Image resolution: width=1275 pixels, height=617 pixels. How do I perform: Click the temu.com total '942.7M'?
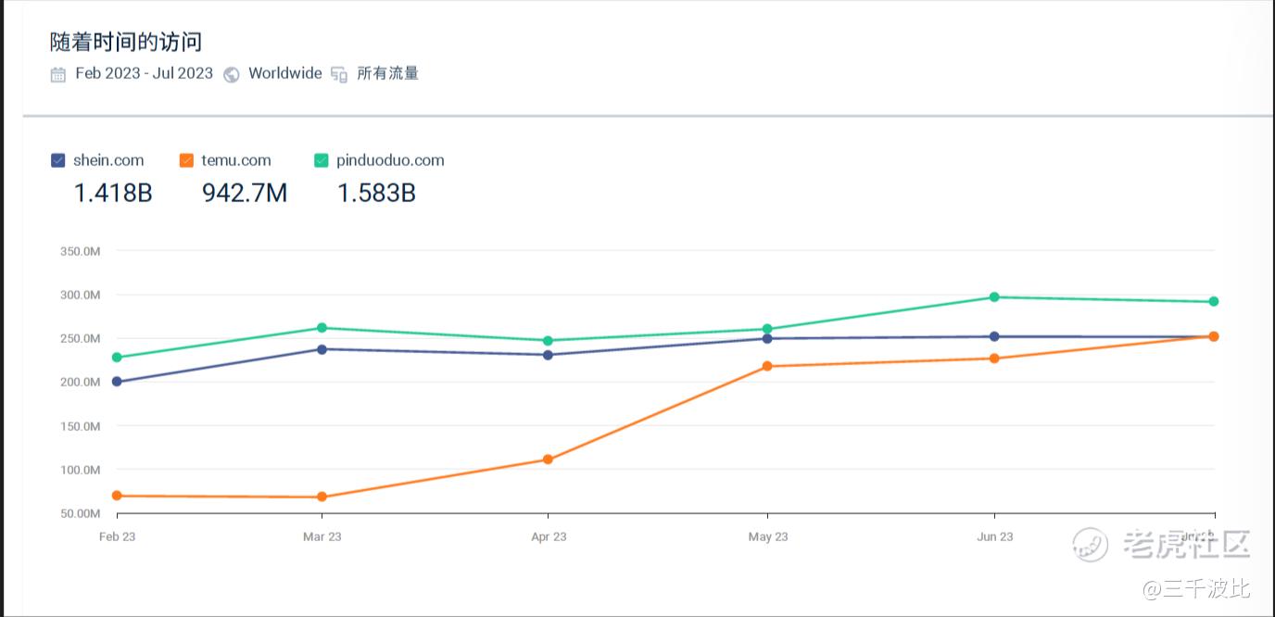point(245,193)
